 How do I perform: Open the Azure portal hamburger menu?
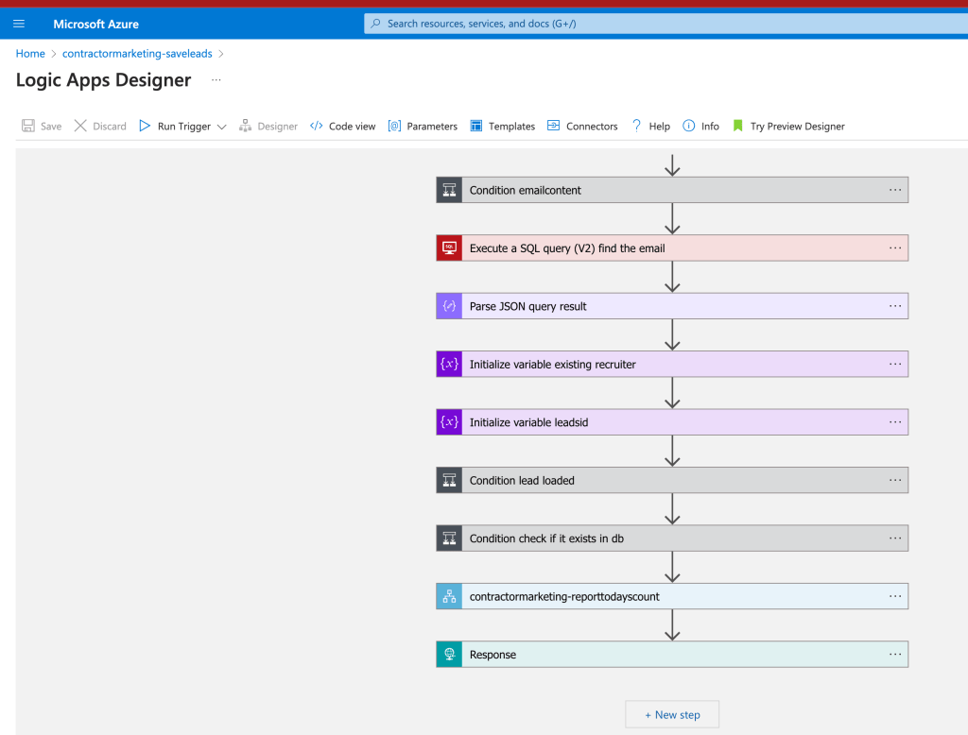(x=19, y=24)
